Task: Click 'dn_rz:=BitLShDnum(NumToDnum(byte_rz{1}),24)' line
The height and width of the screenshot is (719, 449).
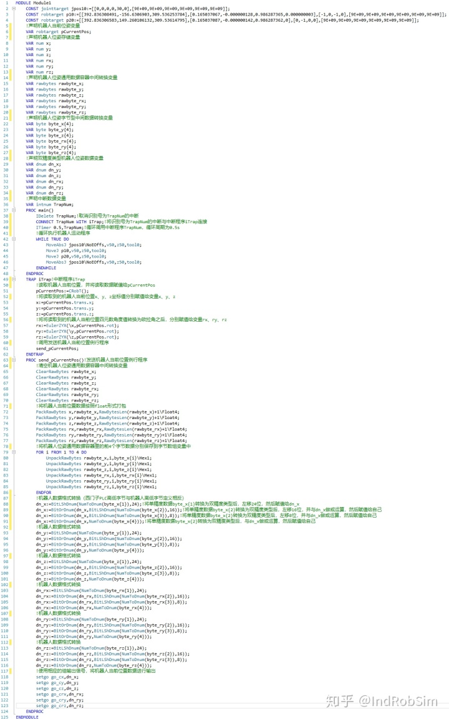Action: coord(91,648)
